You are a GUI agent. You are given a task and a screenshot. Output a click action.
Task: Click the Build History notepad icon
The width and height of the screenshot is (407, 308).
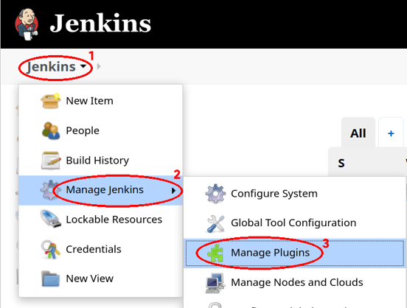pyautogui.click(x=51, y=161)
